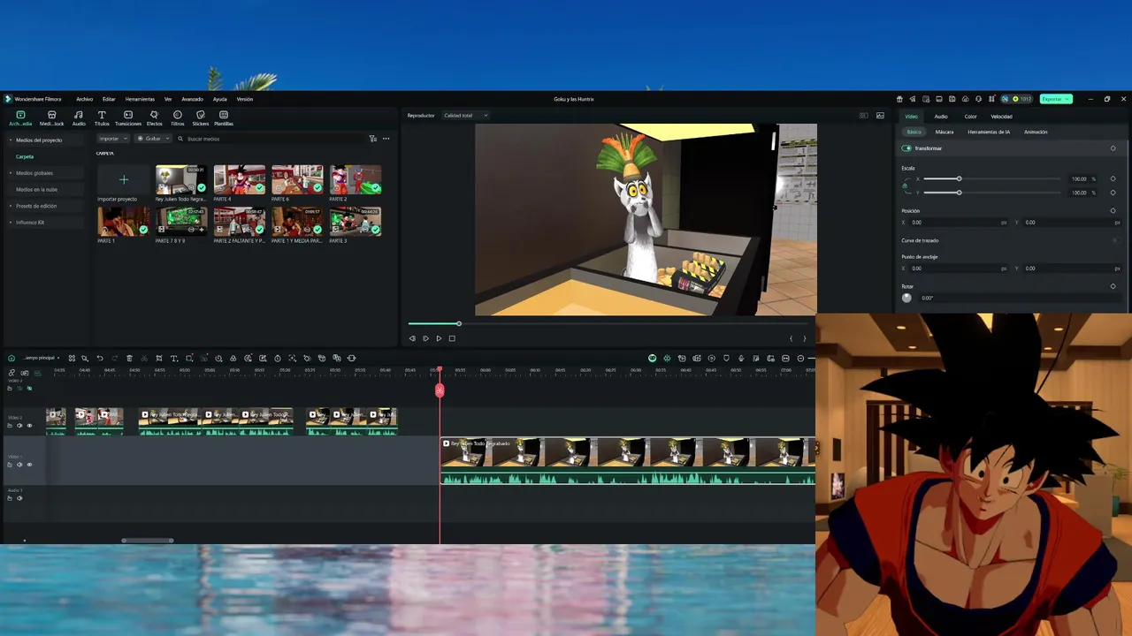Open the Herramientas menu
The width and height of the screenshot is (1132, 636).
[140, 99]
